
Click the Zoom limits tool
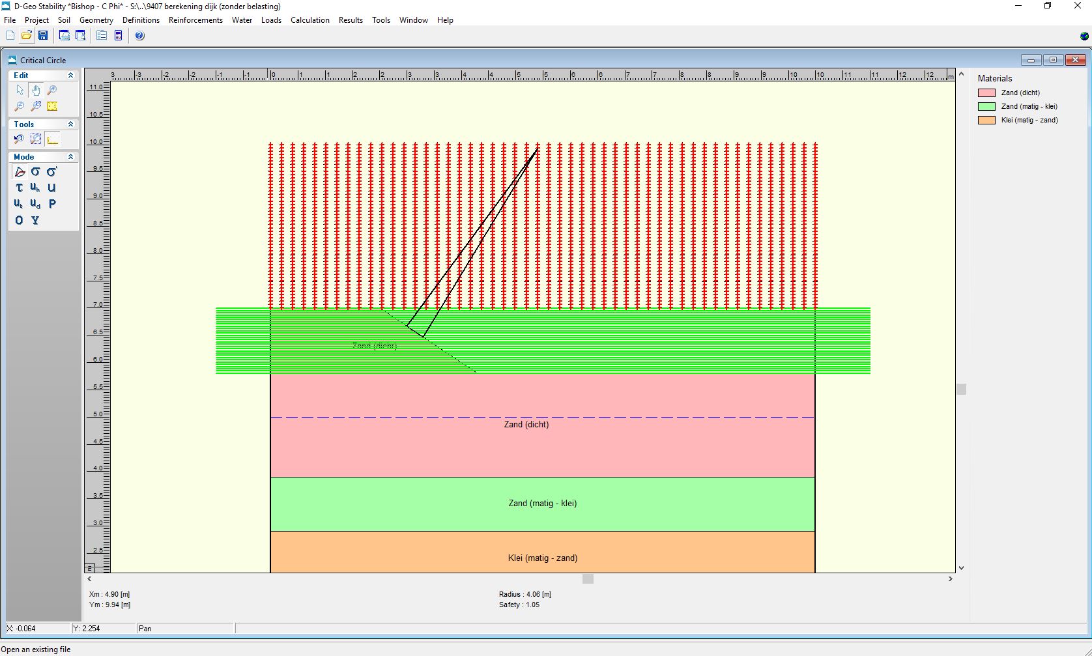tap(36, 139)
